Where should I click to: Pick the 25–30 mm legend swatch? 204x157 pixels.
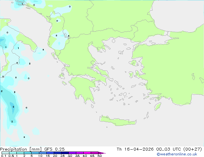click(65, 153)
